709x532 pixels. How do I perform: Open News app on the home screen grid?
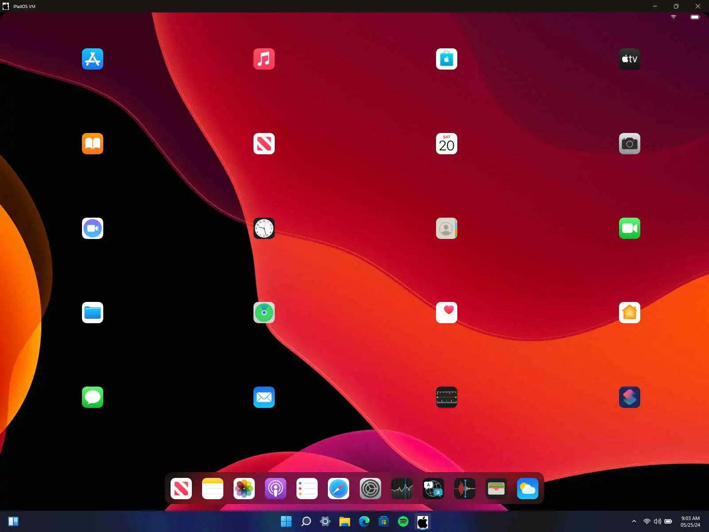coord(264,144)
